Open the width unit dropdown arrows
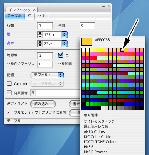 tap(64, 35)
